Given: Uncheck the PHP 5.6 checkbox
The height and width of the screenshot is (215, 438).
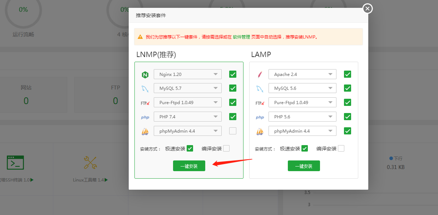Looking at the screenshot, I should tap(348, 117).
